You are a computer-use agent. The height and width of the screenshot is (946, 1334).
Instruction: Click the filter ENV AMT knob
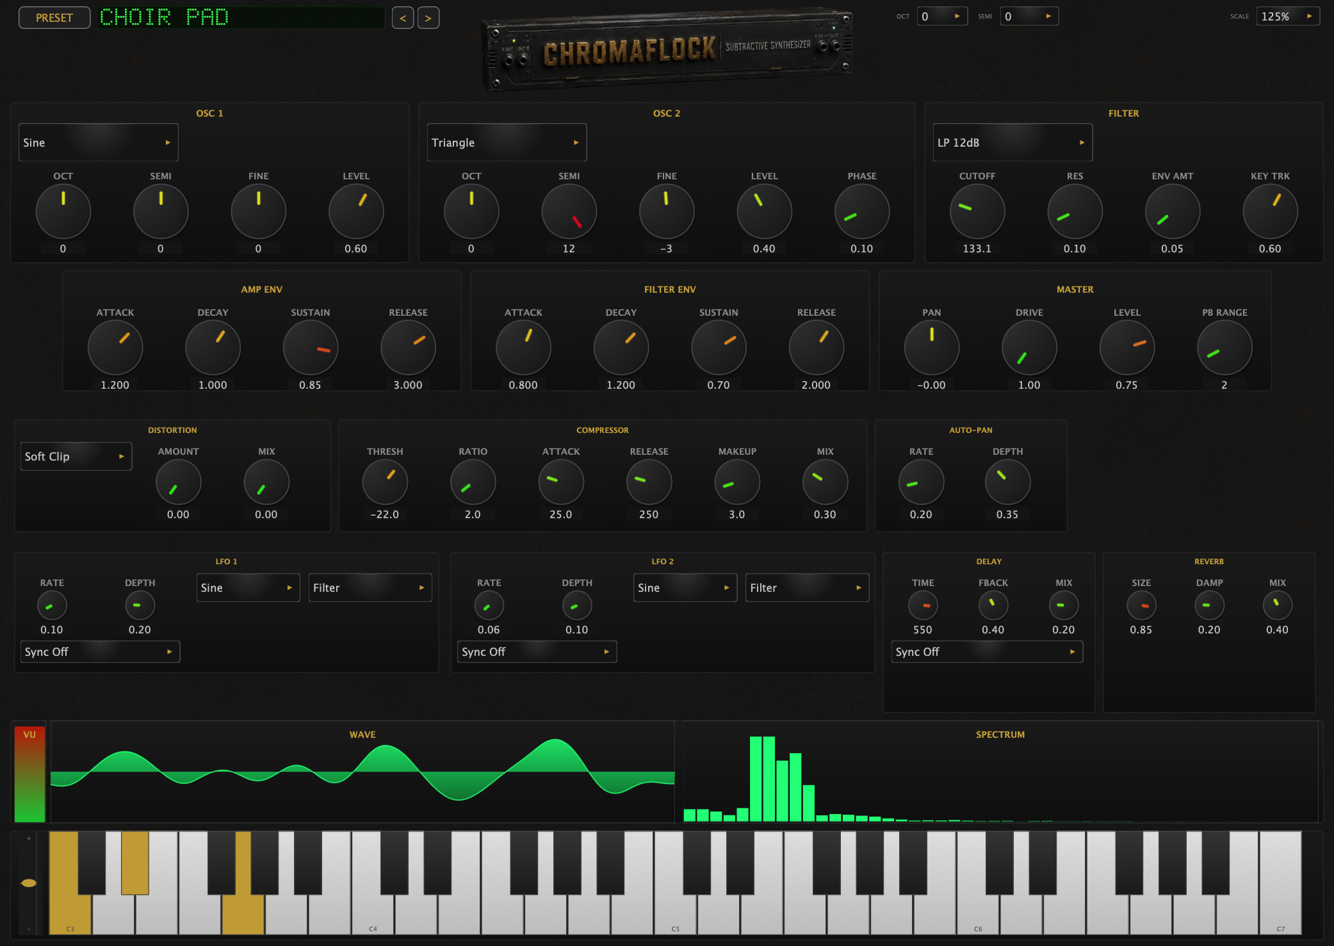click(x=1173, y=211)
